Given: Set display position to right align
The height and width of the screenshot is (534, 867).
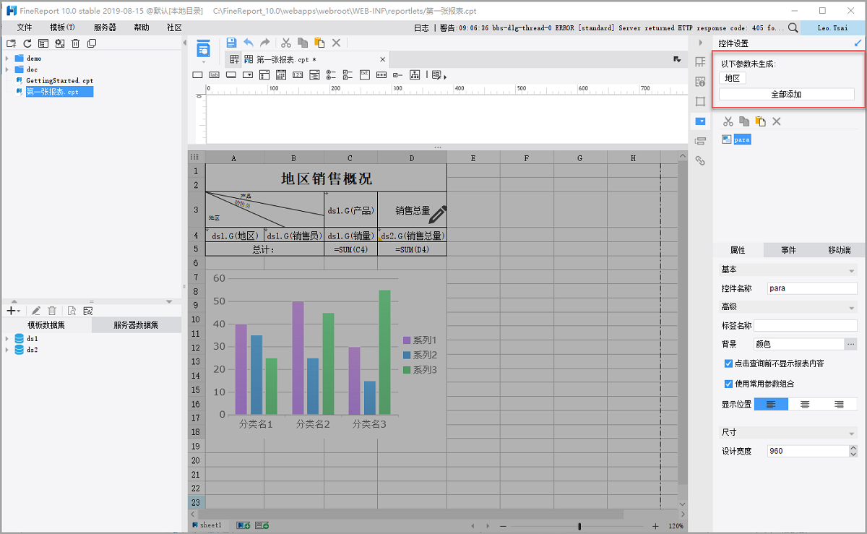Looking at the screenshot, I should point(840,404).
